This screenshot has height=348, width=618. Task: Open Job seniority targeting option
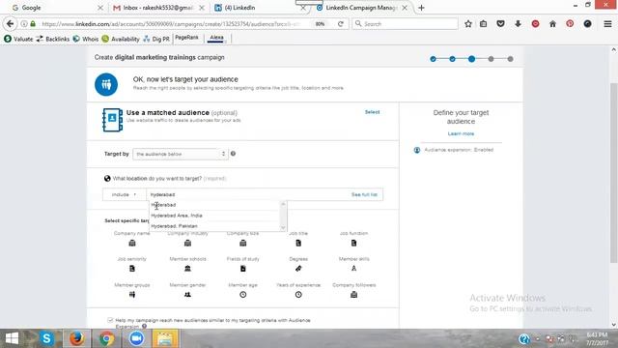(x=132, y=264)
